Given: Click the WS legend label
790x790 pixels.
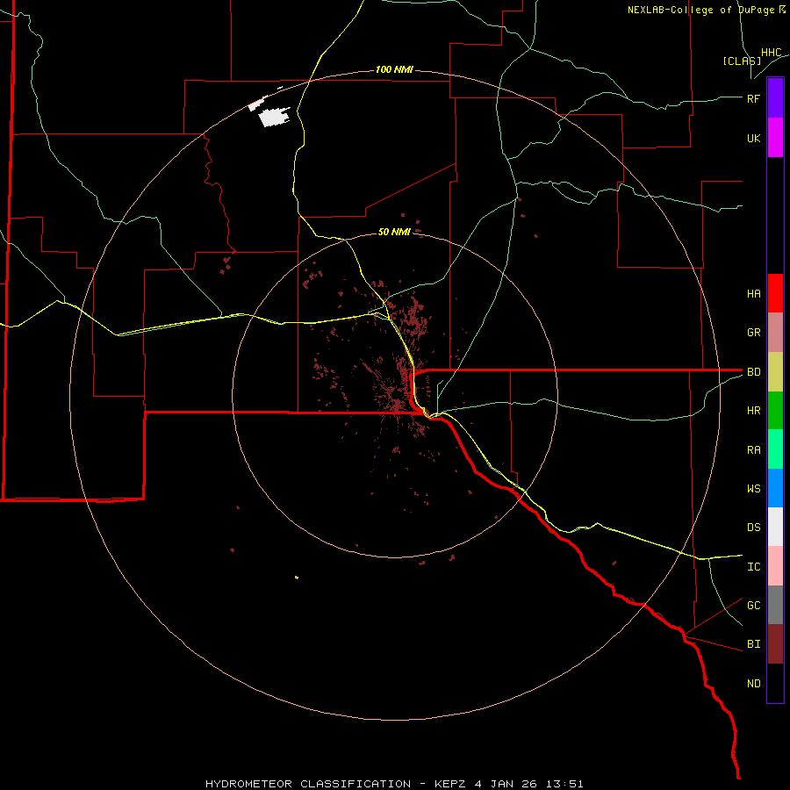Looking at the screenshot, I should pos(753,488).
